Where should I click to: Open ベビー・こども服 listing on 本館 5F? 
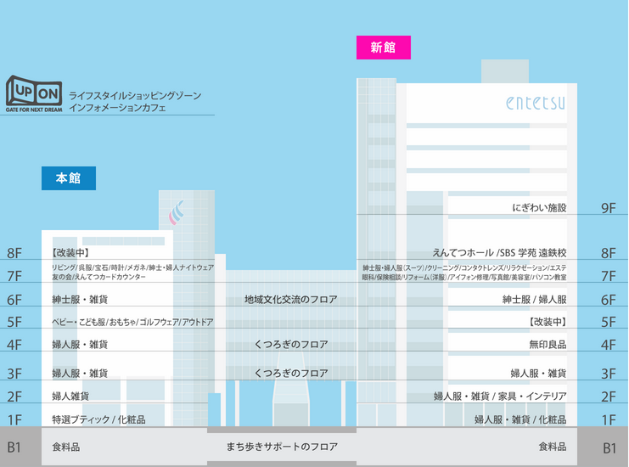pos(132,322)
